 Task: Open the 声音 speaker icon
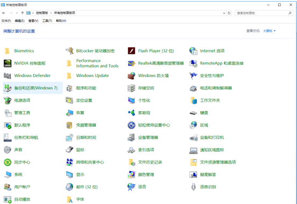click(8, 150)
